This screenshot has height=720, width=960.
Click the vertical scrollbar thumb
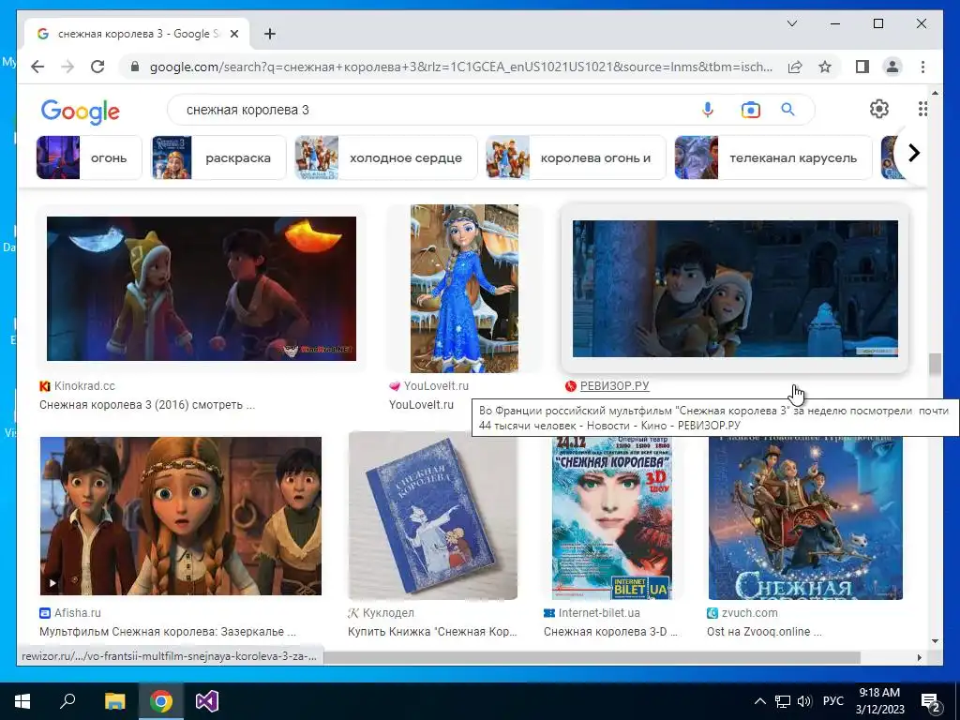tap(935, 365)
